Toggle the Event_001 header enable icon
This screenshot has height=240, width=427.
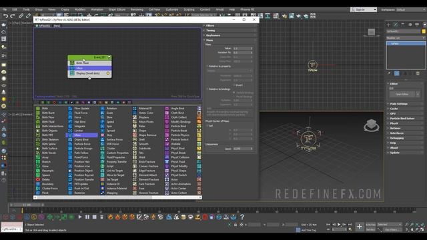(x=109, y=57)
